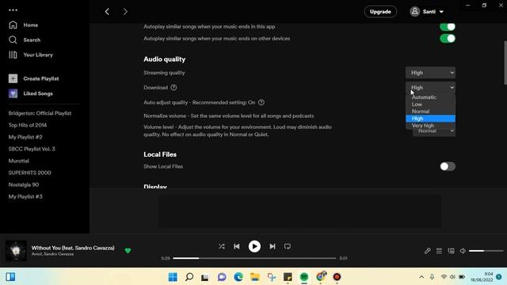Show hidden system tray icons
This screenshot has width=507, height=285.
pos(421,277)
